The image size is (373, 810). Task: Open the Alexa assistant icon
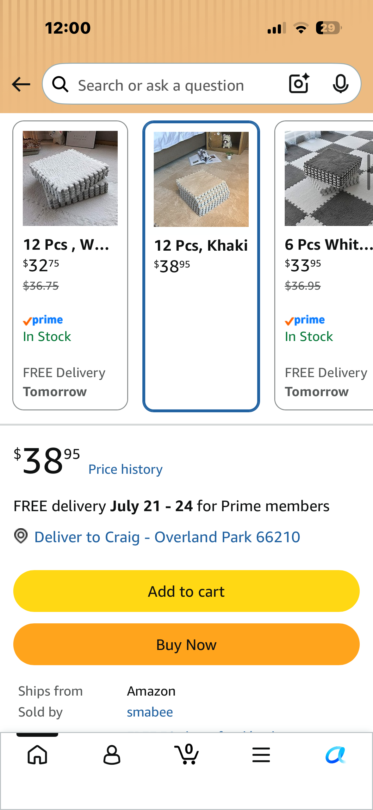pos(336,755)
